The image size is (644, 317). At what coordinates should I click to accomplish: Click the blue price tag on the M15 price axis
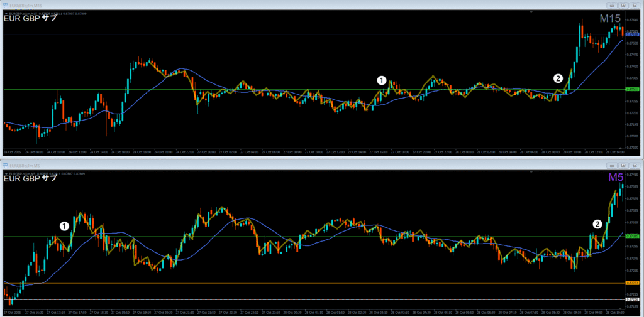[632, 35]
